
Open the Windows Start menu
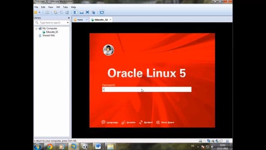tap(37, 147)
